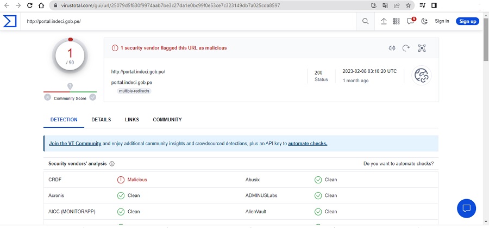Open the chat support bubble button
489x228 pixels.
coord(466,208)
